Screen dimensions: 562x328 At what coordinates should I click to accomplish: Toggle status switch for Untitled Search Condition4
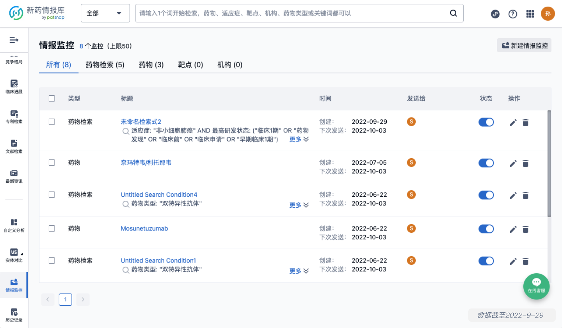(x=486, y=195)
